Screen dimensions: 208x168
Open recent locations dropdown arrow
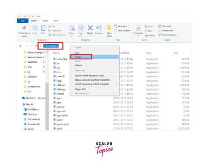tap(32, 46)
